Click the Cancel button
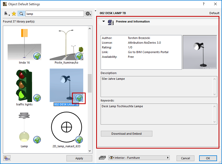The width and height of the screenshot is (222, 164). coord(185,158)
